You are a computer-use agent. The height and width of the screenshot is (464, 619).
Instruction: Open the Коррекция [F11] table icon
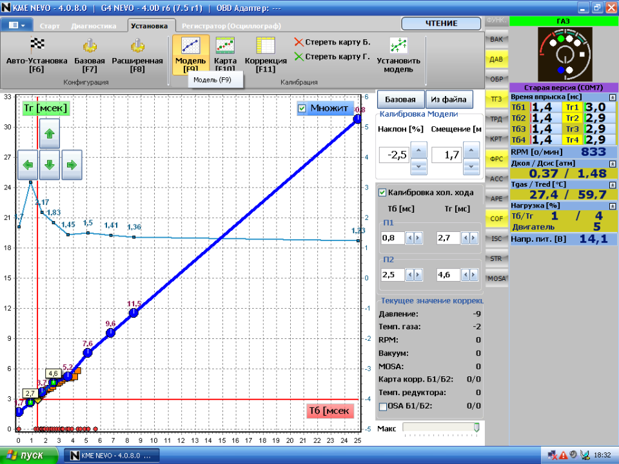click(x=264, y=46)
